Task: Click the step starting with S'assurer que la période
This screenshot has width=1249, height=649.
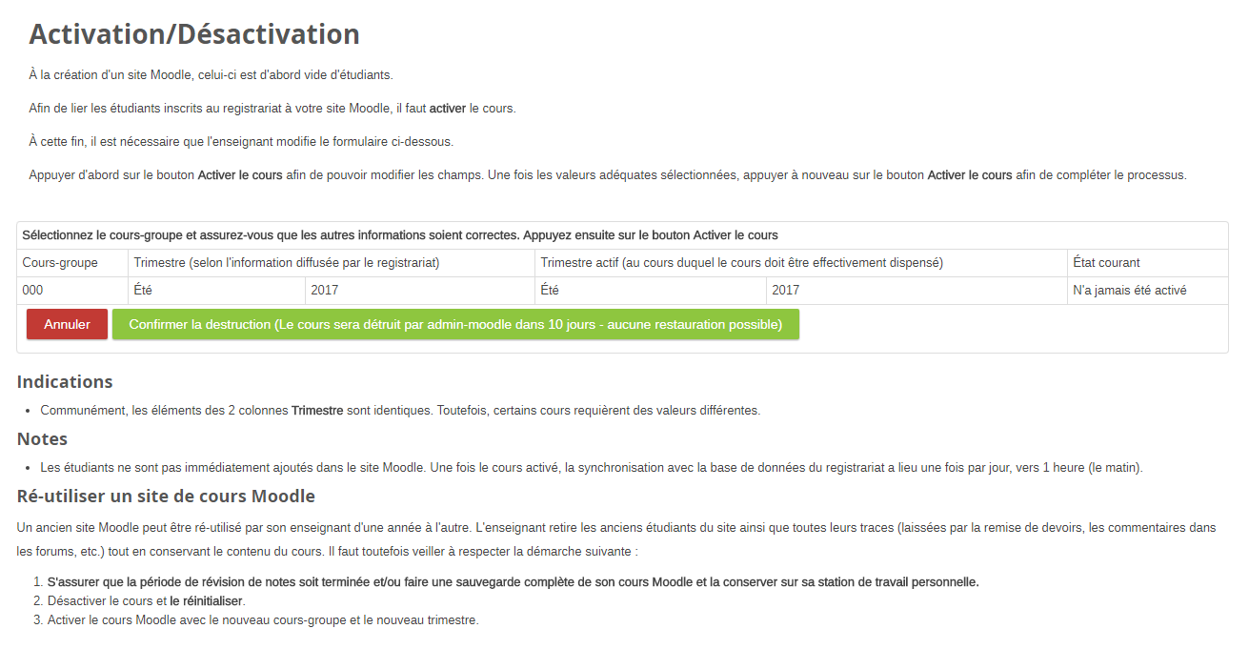Action: pos(513,582)
